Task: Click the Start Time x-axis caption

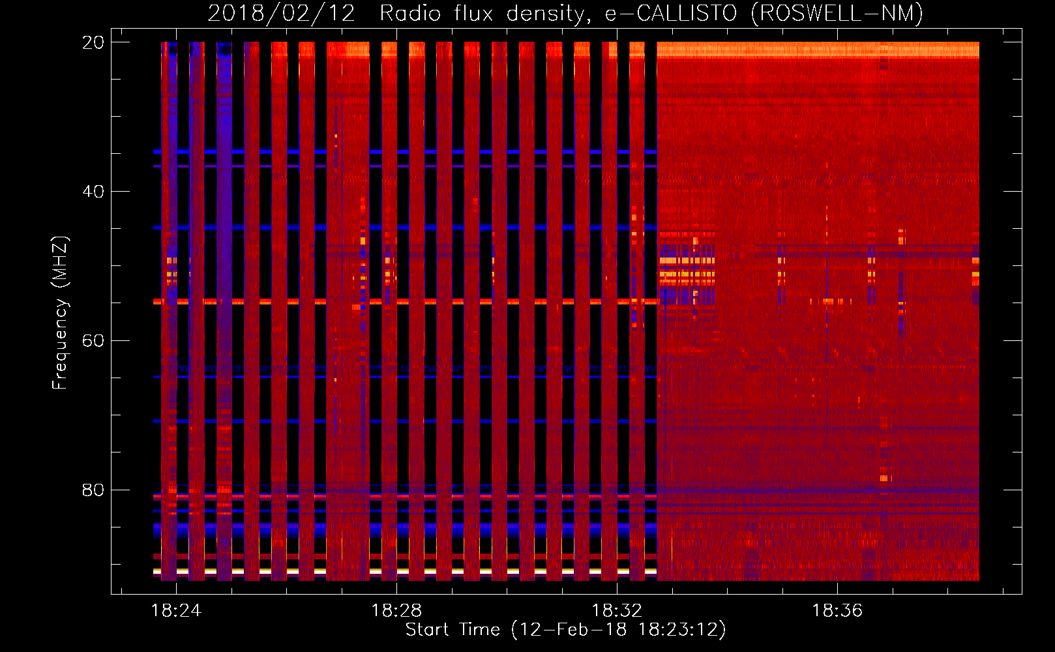Action: pyautogui.click(x=565, y=630)
